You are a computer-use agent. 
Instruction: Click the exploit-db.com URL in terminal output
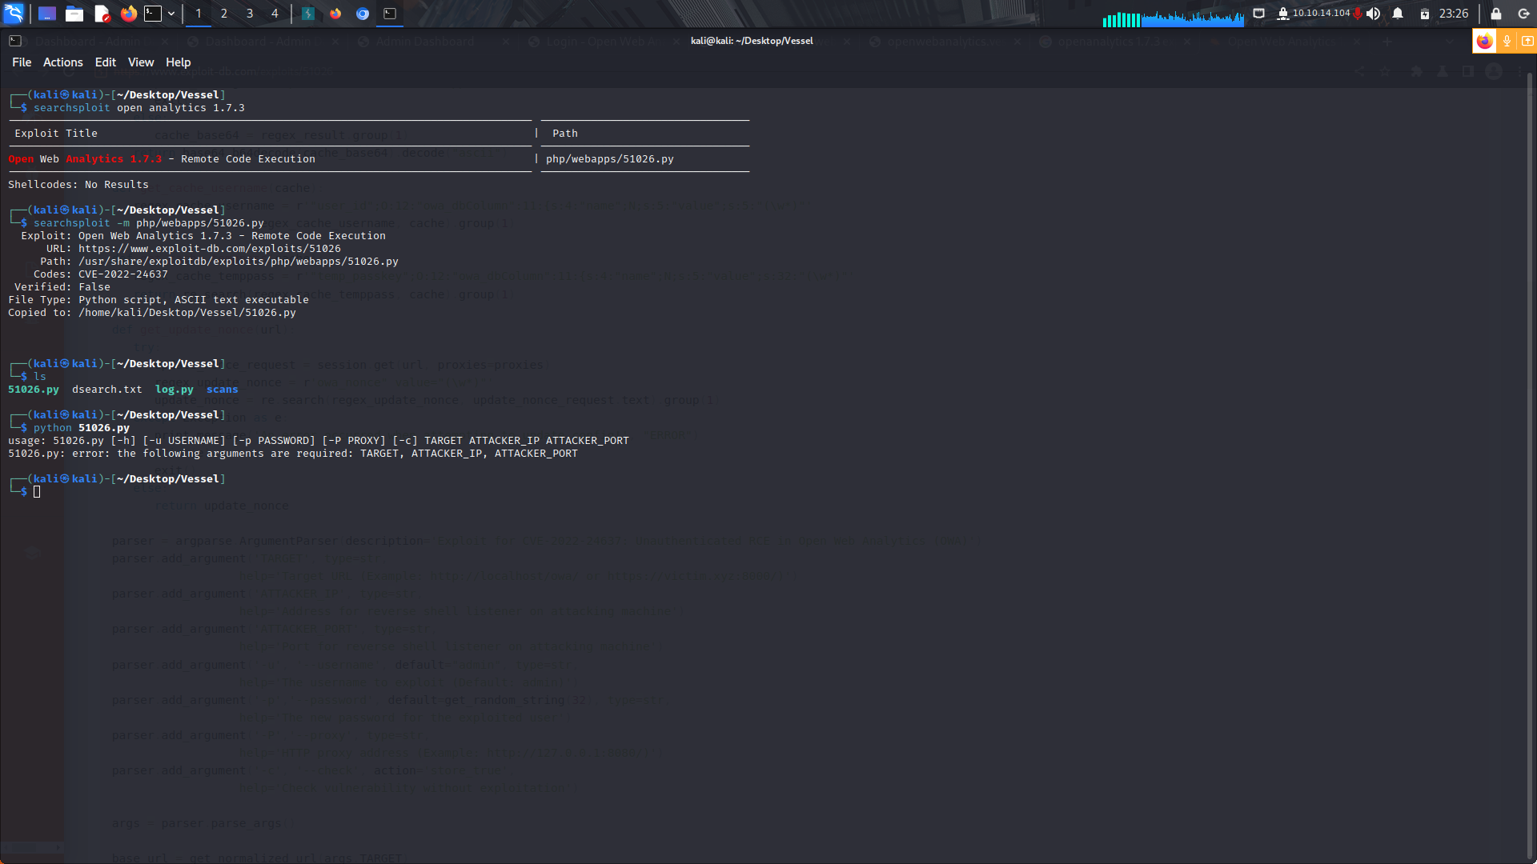pyautogui.click(x=209, y=248)
